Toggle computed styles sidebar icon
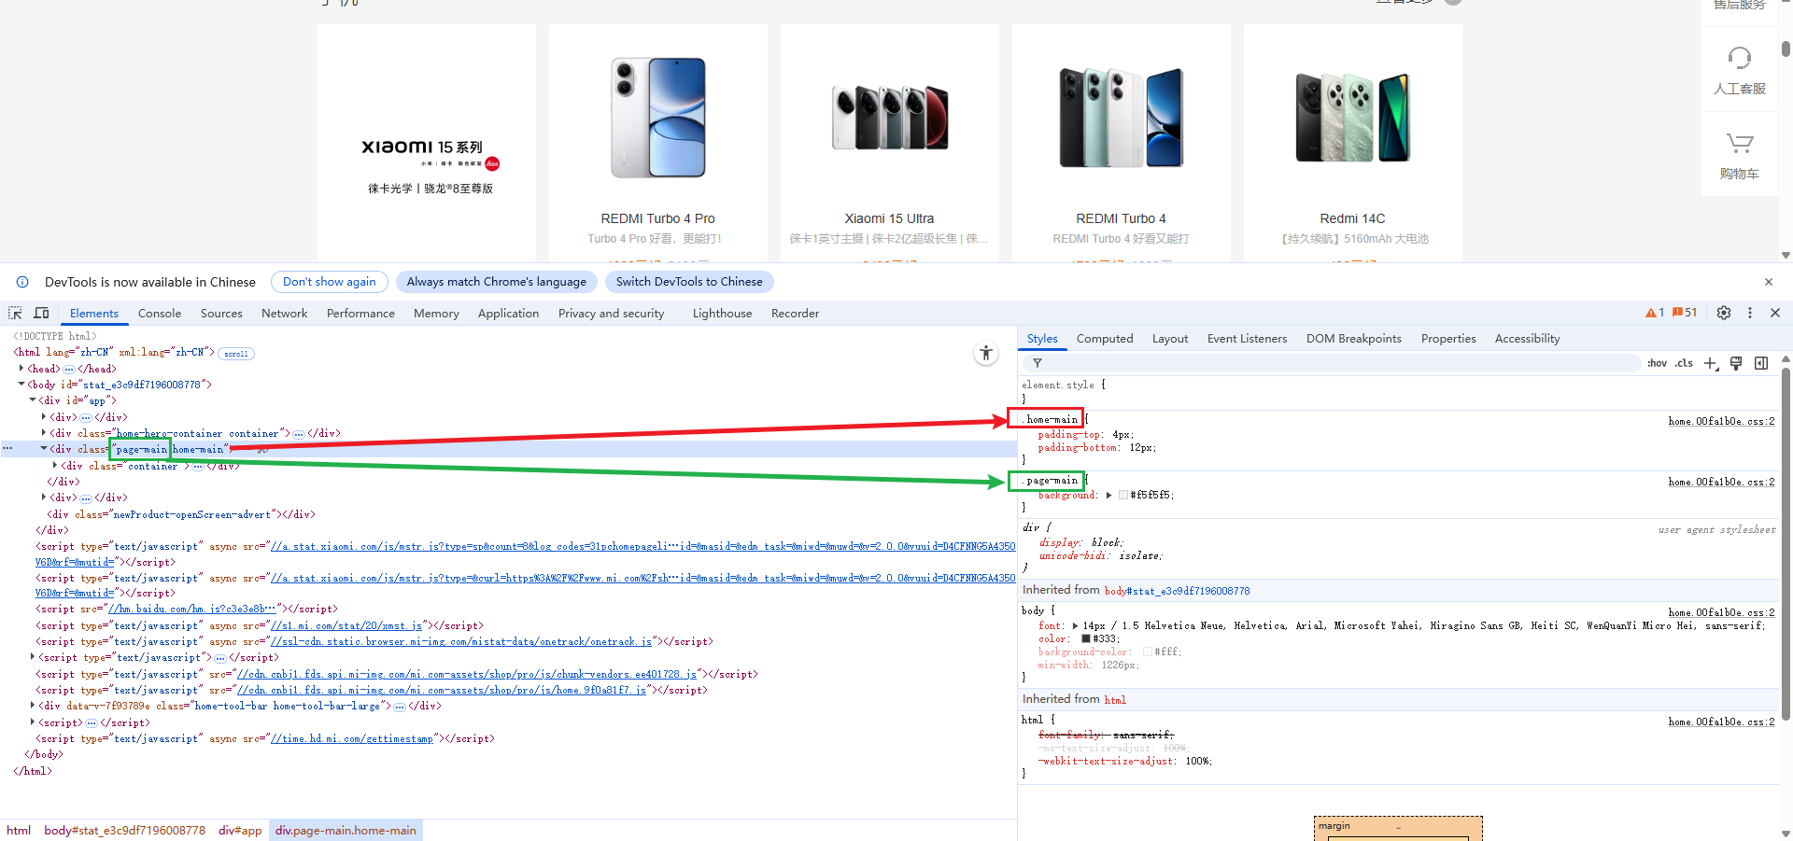Screen dimensions: 1793x841 (1761, 363)
